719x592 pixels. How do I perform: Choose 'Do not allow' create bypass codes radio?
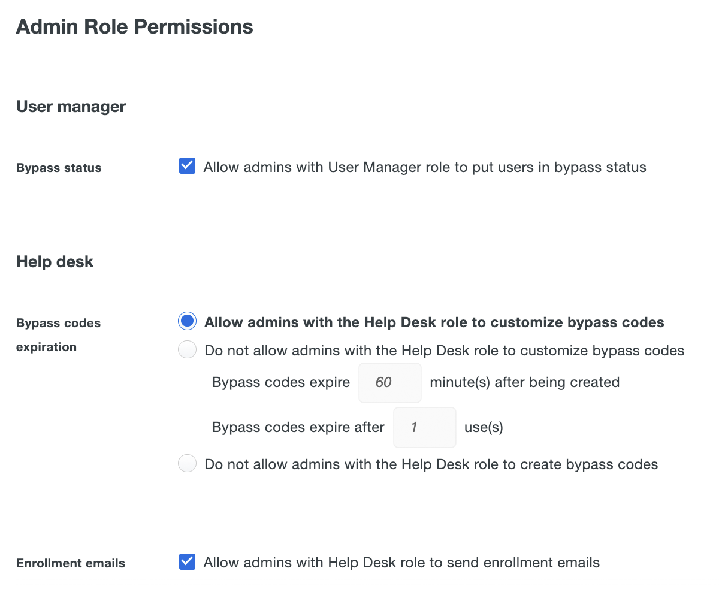coord(187,463)
